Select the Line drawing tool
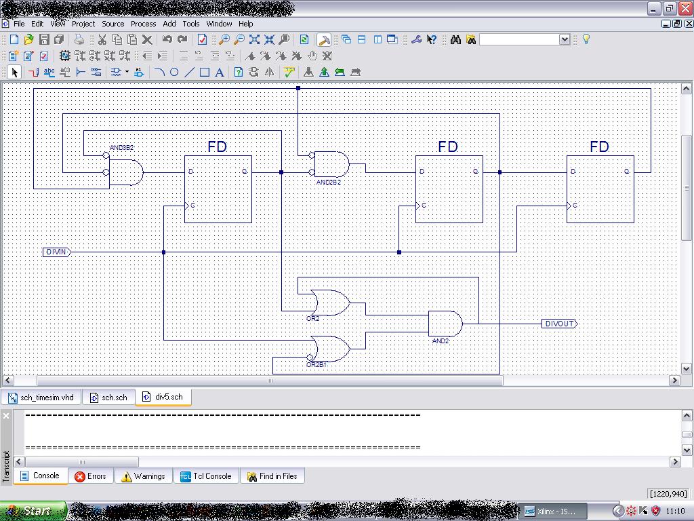 tap(190, 72)
